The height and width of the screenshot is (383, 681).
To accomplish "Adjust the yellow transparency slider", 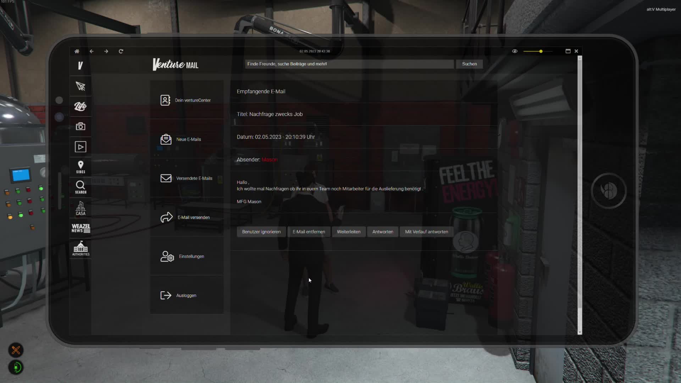I will 541,51.
